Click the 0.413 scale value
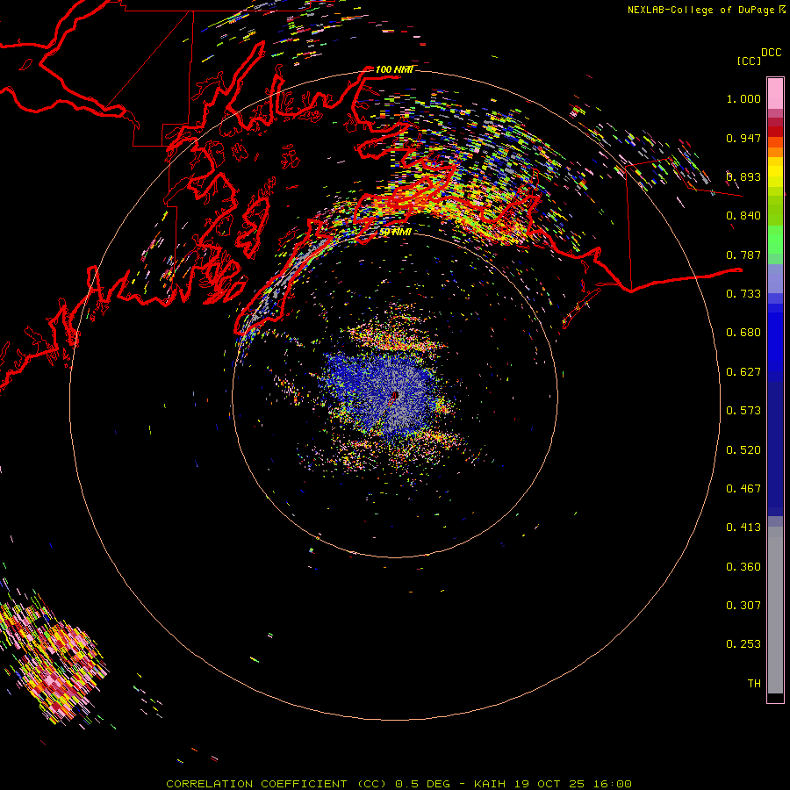 coord(743,528)
